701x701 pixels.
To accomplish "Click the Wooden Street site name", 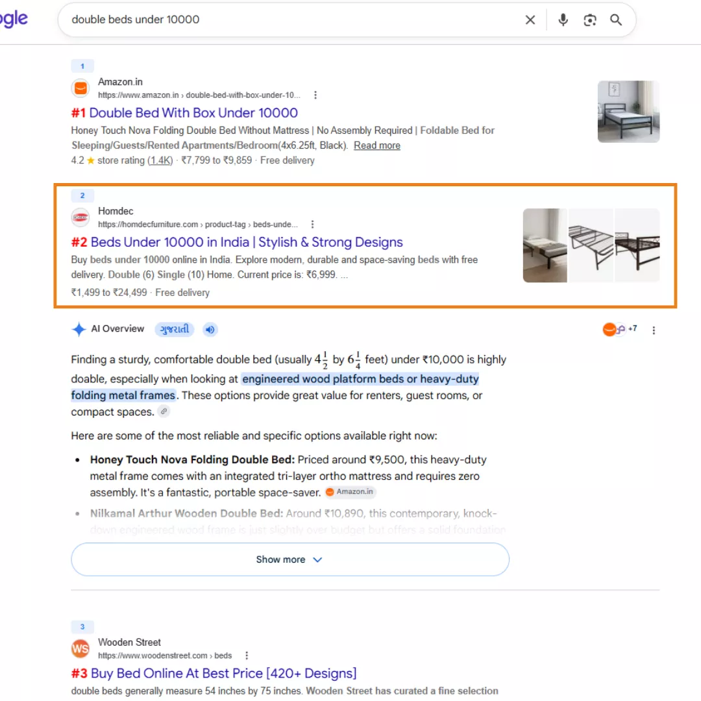I will pos(129,642).
